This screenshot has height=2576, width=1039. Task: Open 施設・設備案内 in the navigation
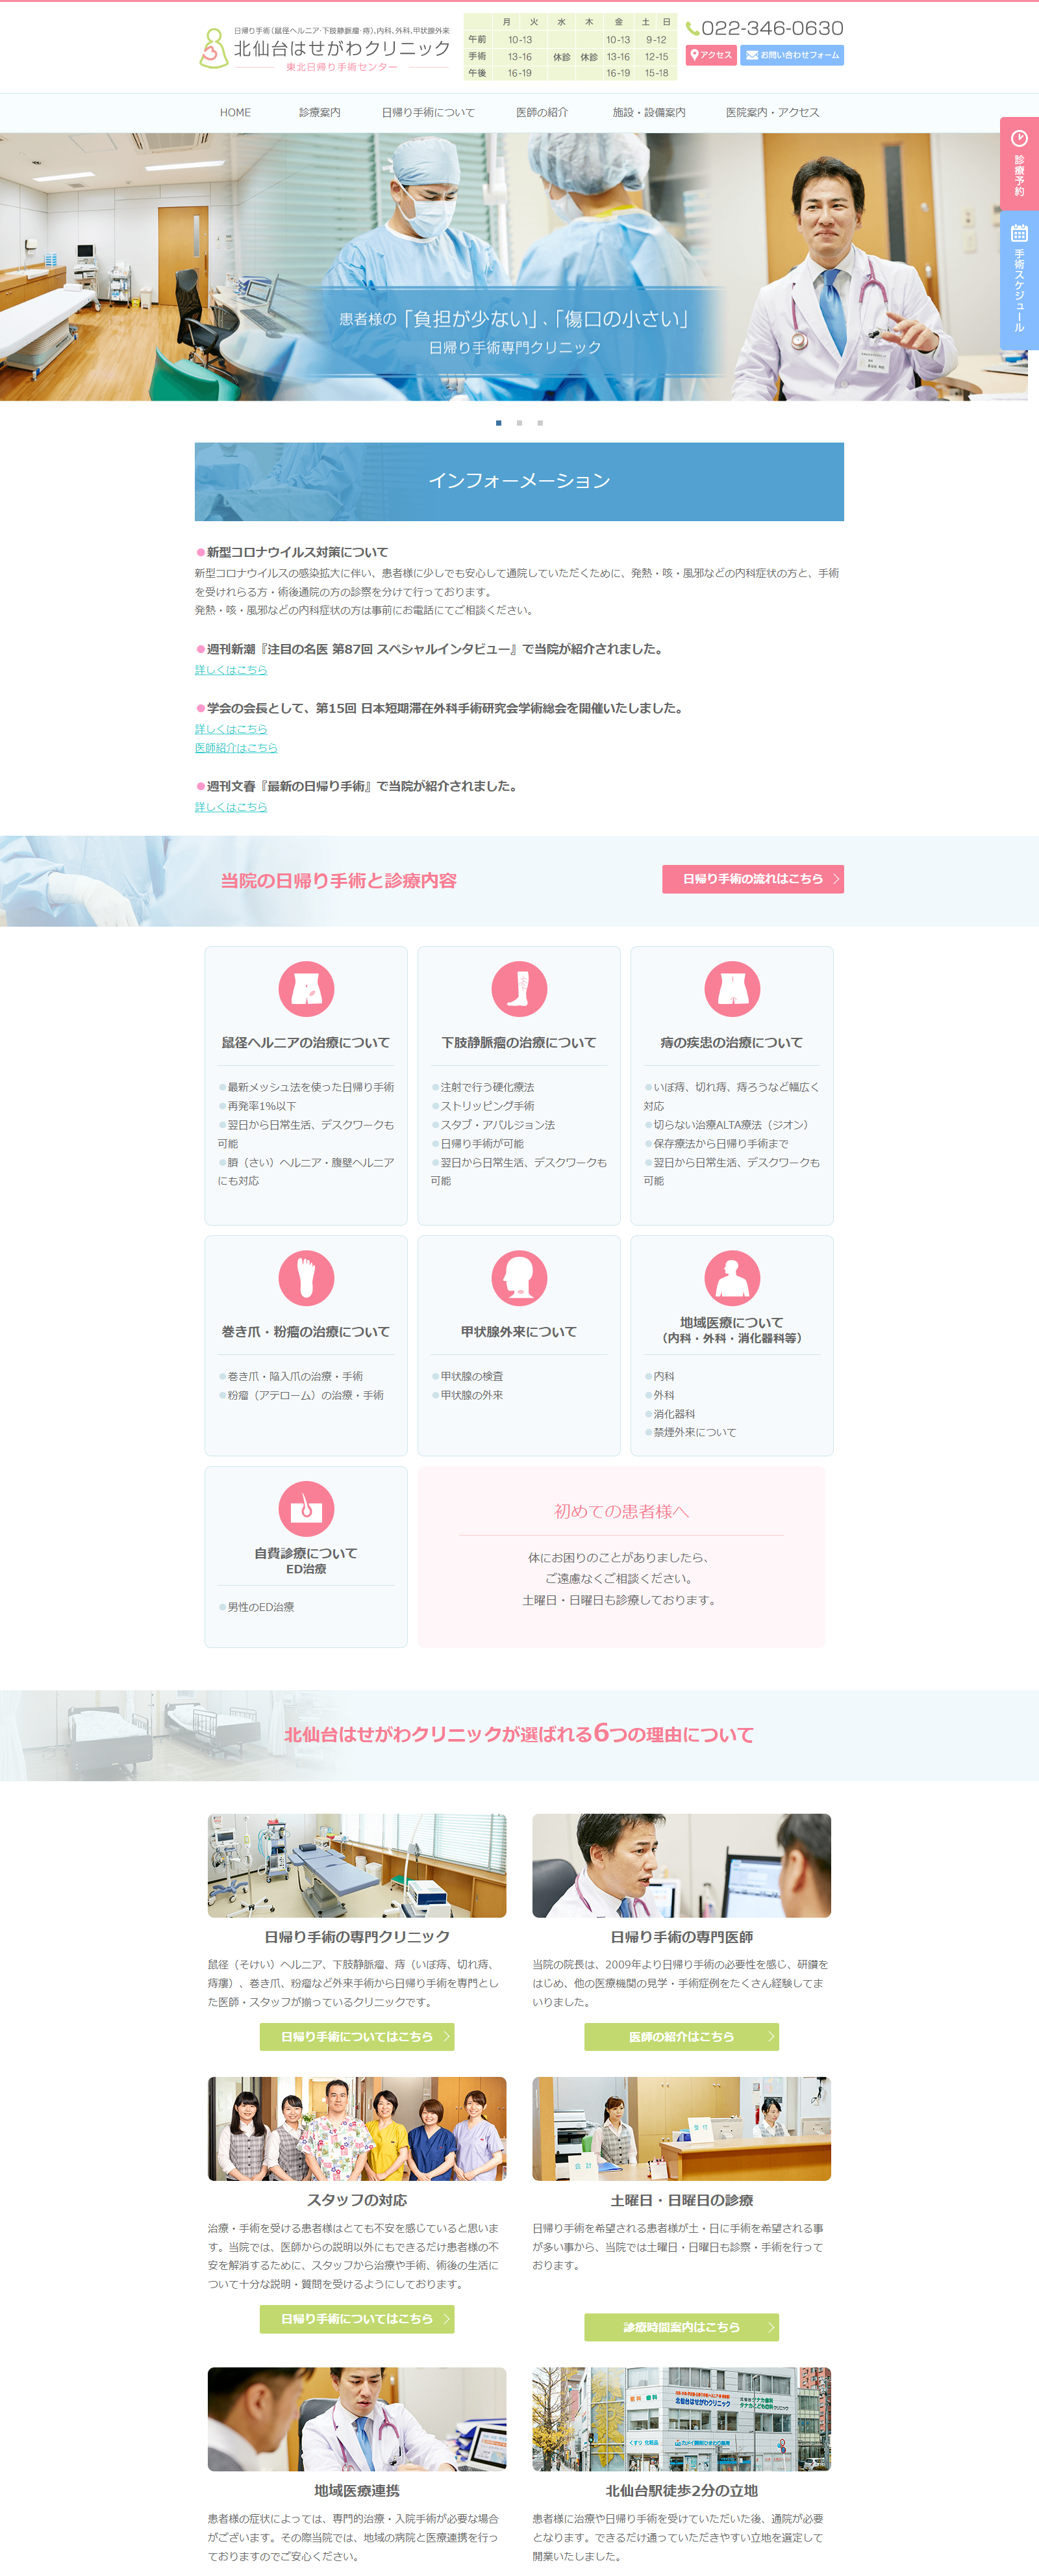pos(648,113)
